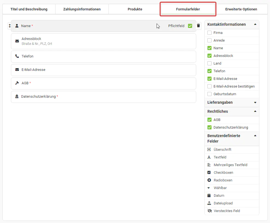
Task: Click the Überschrift heading icon
Action: coord(209,150)
